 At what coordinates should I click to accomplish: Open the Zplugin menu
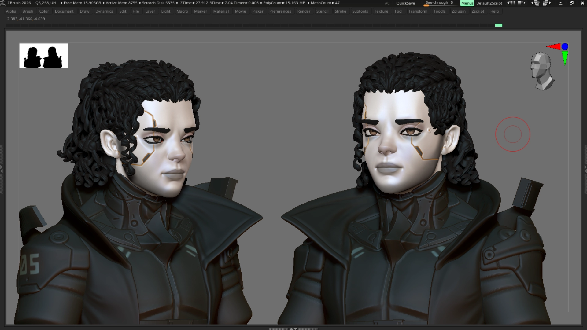tap(458, 11)
